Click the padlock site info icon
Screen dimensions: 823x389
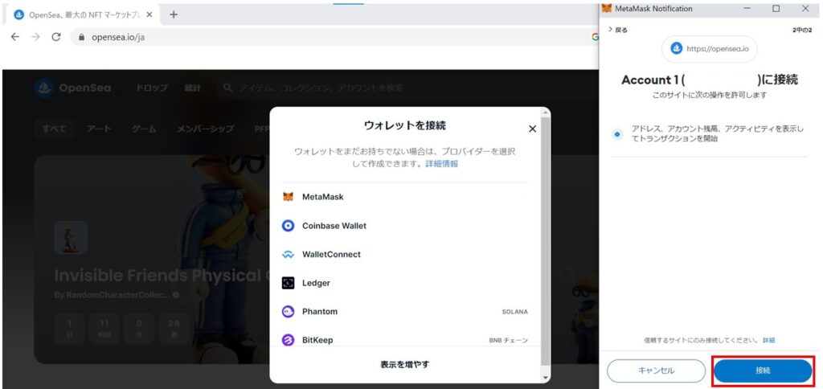click(81, 38)
